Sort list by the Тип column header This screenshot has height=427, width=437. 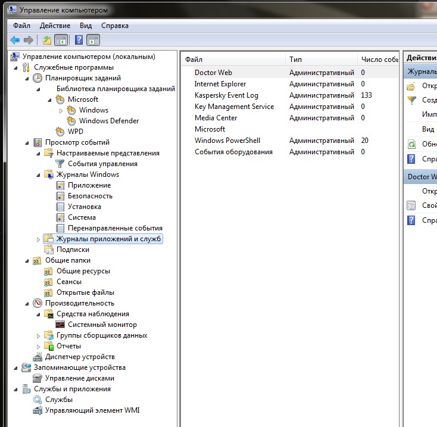tap(295, 60)
